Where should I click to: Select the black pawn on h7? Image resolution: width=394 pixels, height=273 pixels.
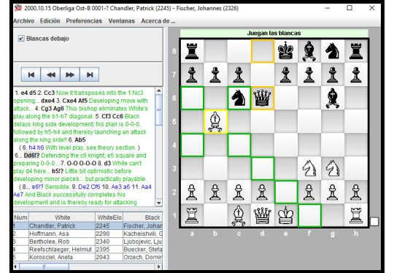coord(356,74)
